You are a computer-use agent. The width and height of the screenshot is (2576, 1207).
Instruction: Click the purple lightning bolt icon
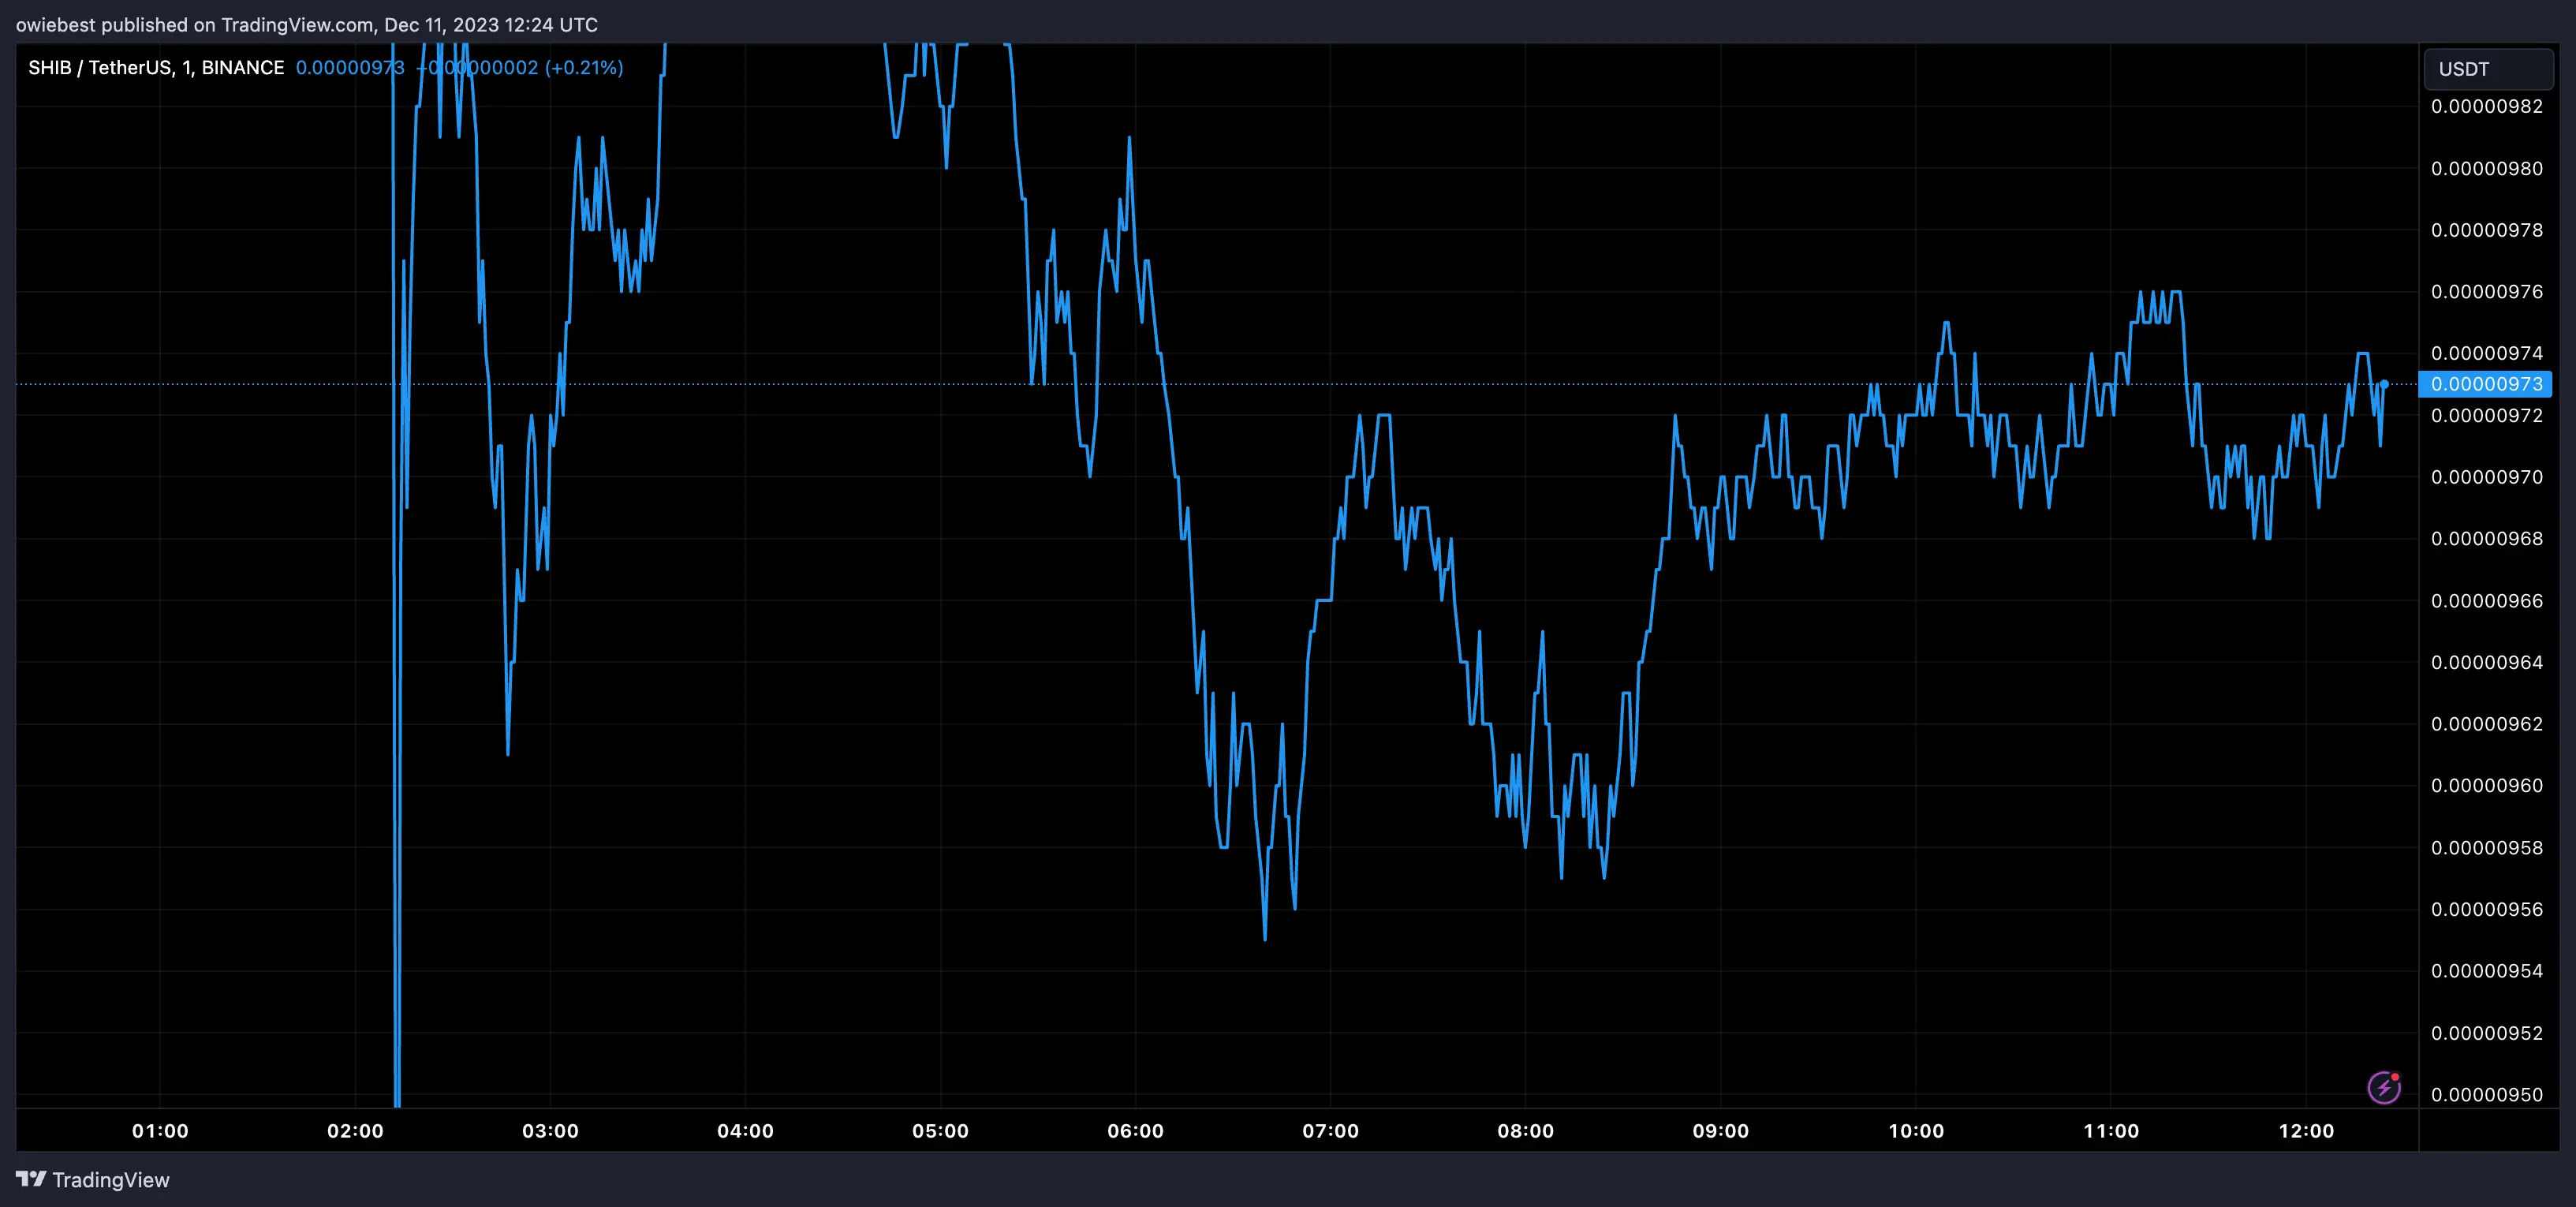(2383, 1087)
